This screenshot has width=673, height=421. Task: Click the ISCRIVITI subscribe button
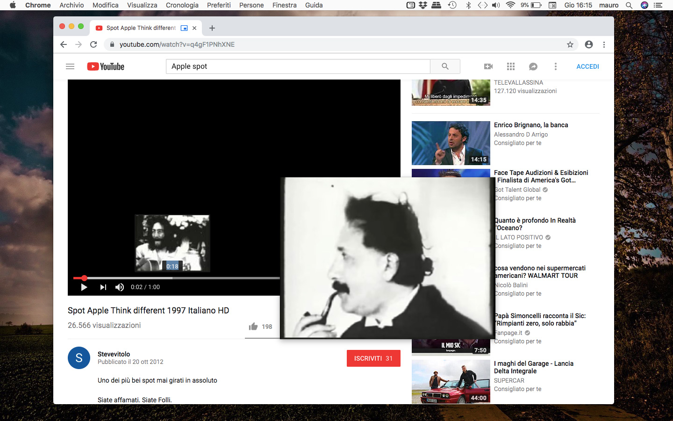pos(373,358)
